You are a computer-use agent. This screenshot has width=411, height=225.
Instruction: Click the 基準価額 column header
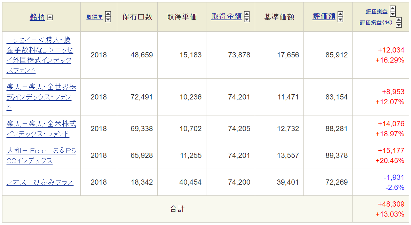tap(279, 17)
